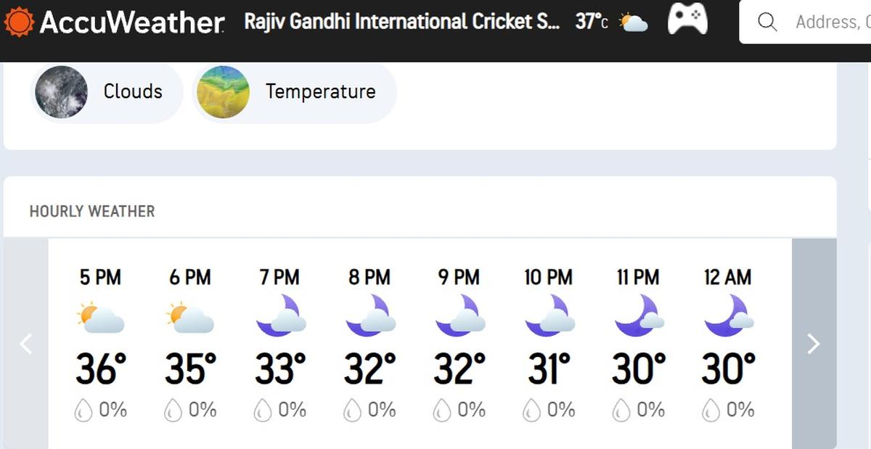
Task: Click the Temperature map color thumbnail
Action: tap(224, 92)
